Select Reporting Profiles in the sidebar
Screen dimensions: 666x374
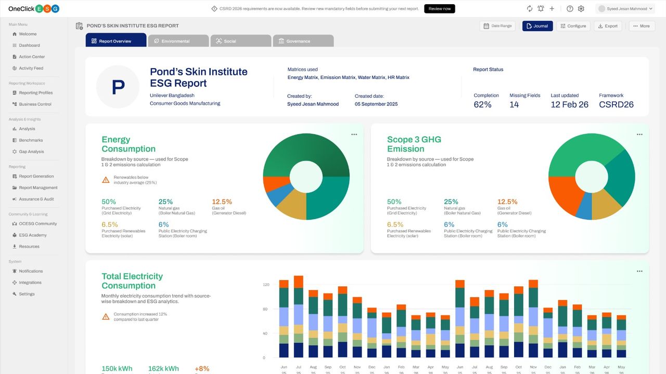tap(32, 92)
